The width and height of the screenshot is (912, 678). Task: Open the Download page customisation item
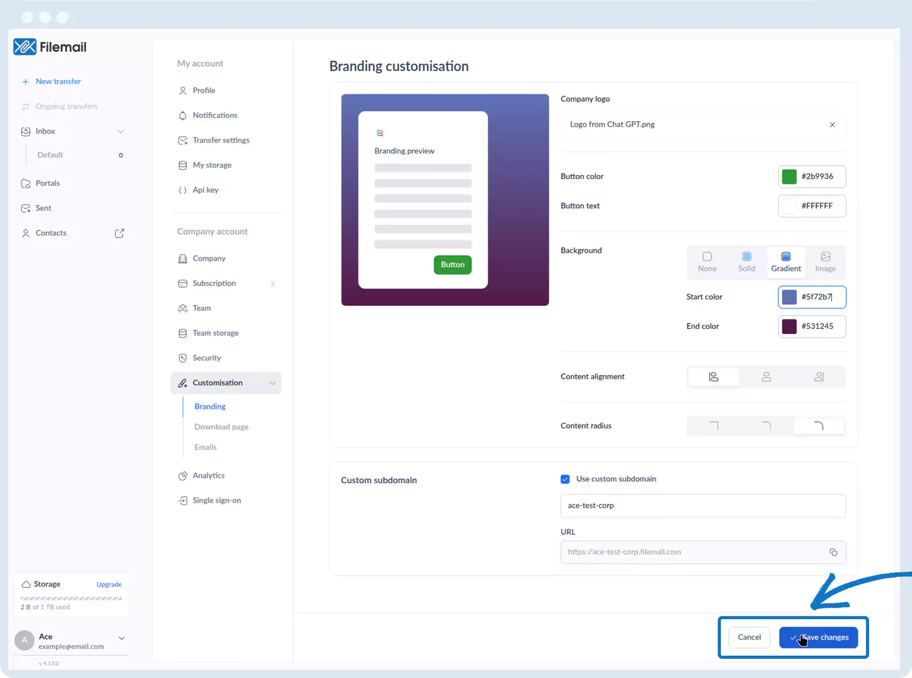point(221,427)
